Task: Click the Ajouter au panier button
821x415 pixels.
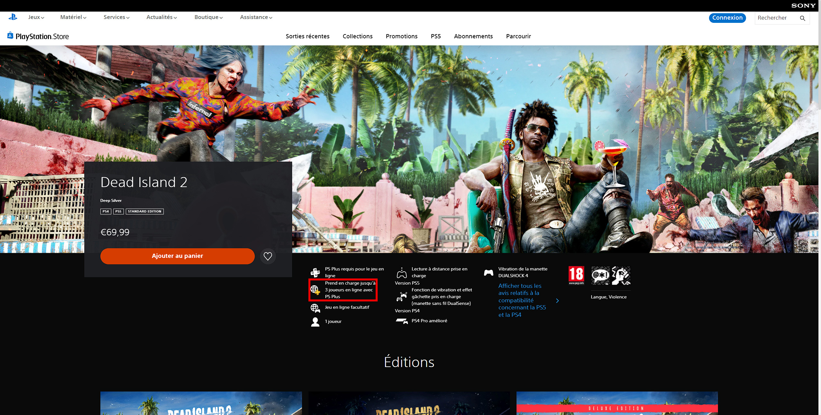Action: pyautogui.click(x=177, y=256)
